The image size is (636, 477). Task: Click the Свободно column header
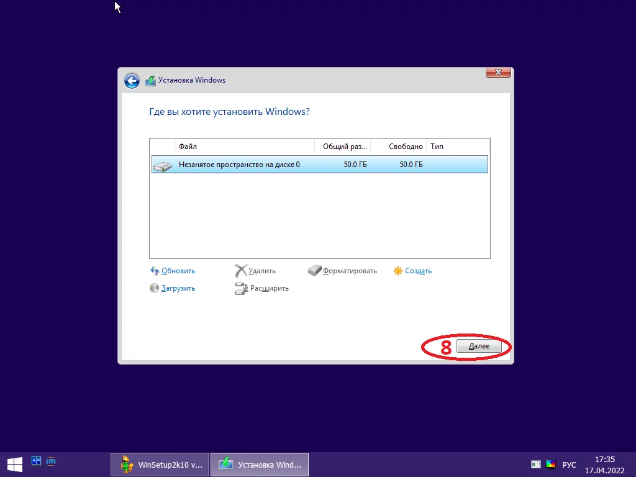pyautogui.click(x=398, y=147)
